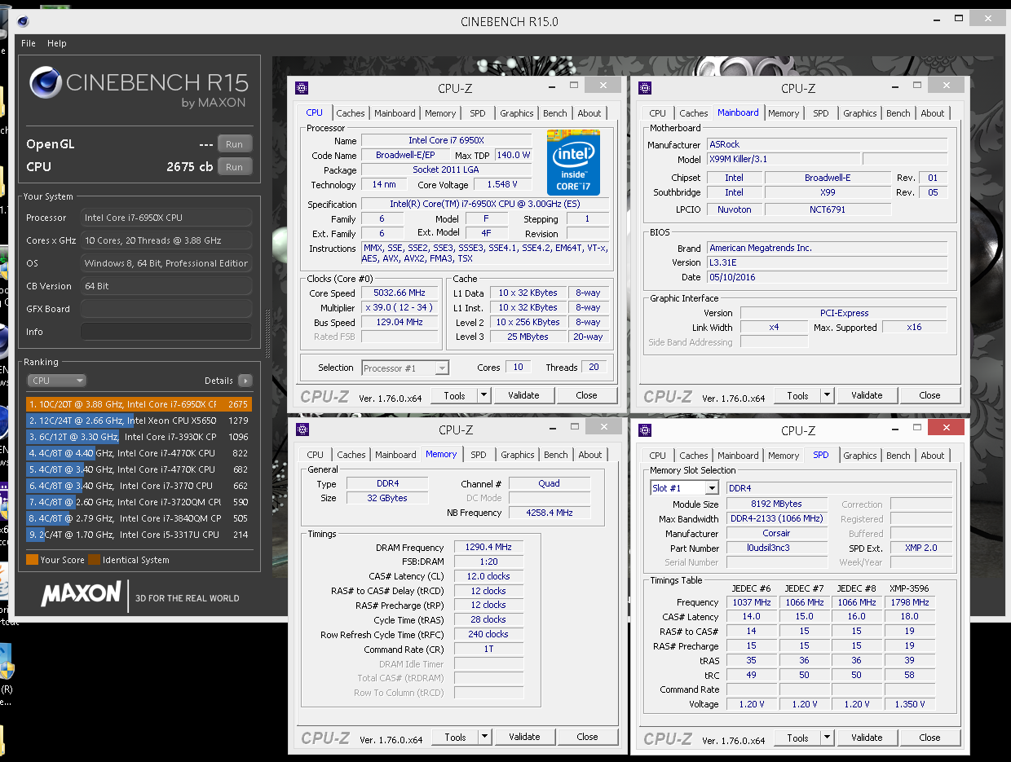Click the Multiplier value x 39.0

(400, 308)
